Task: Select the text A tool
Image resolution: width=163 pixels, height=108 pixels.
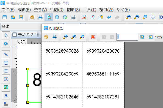Action: click(6, 96)
